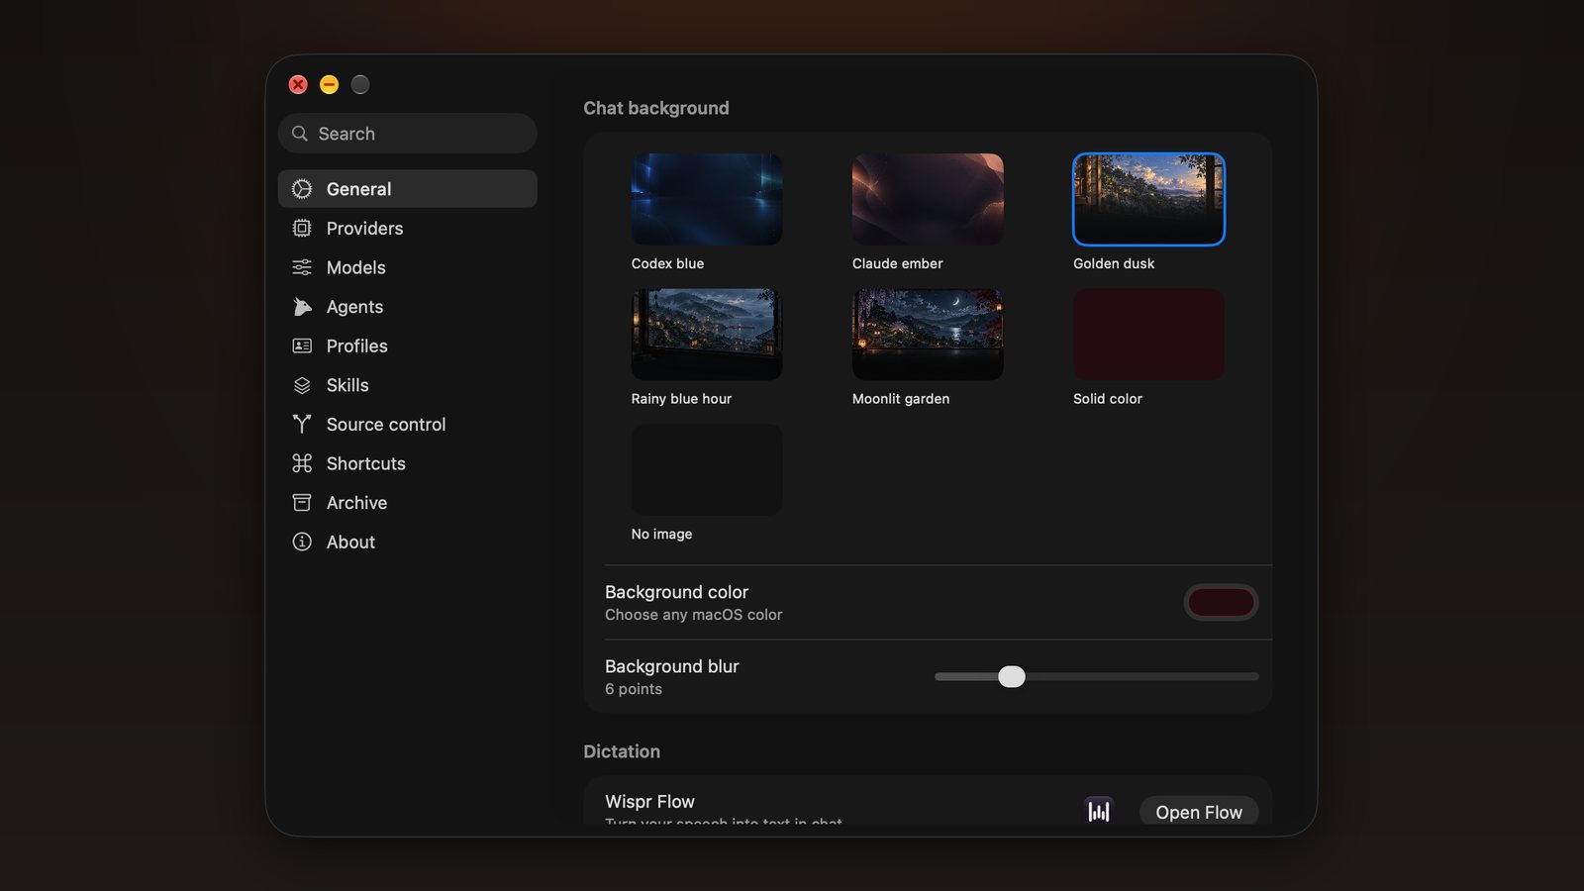
Task: Click the Background blur slider knob
Action: coord(1012,677)
